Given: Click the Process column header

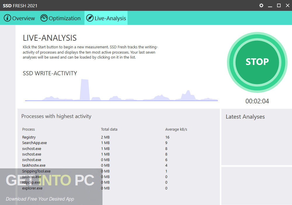Looking at the screenshot, I should tap(29, 129).
